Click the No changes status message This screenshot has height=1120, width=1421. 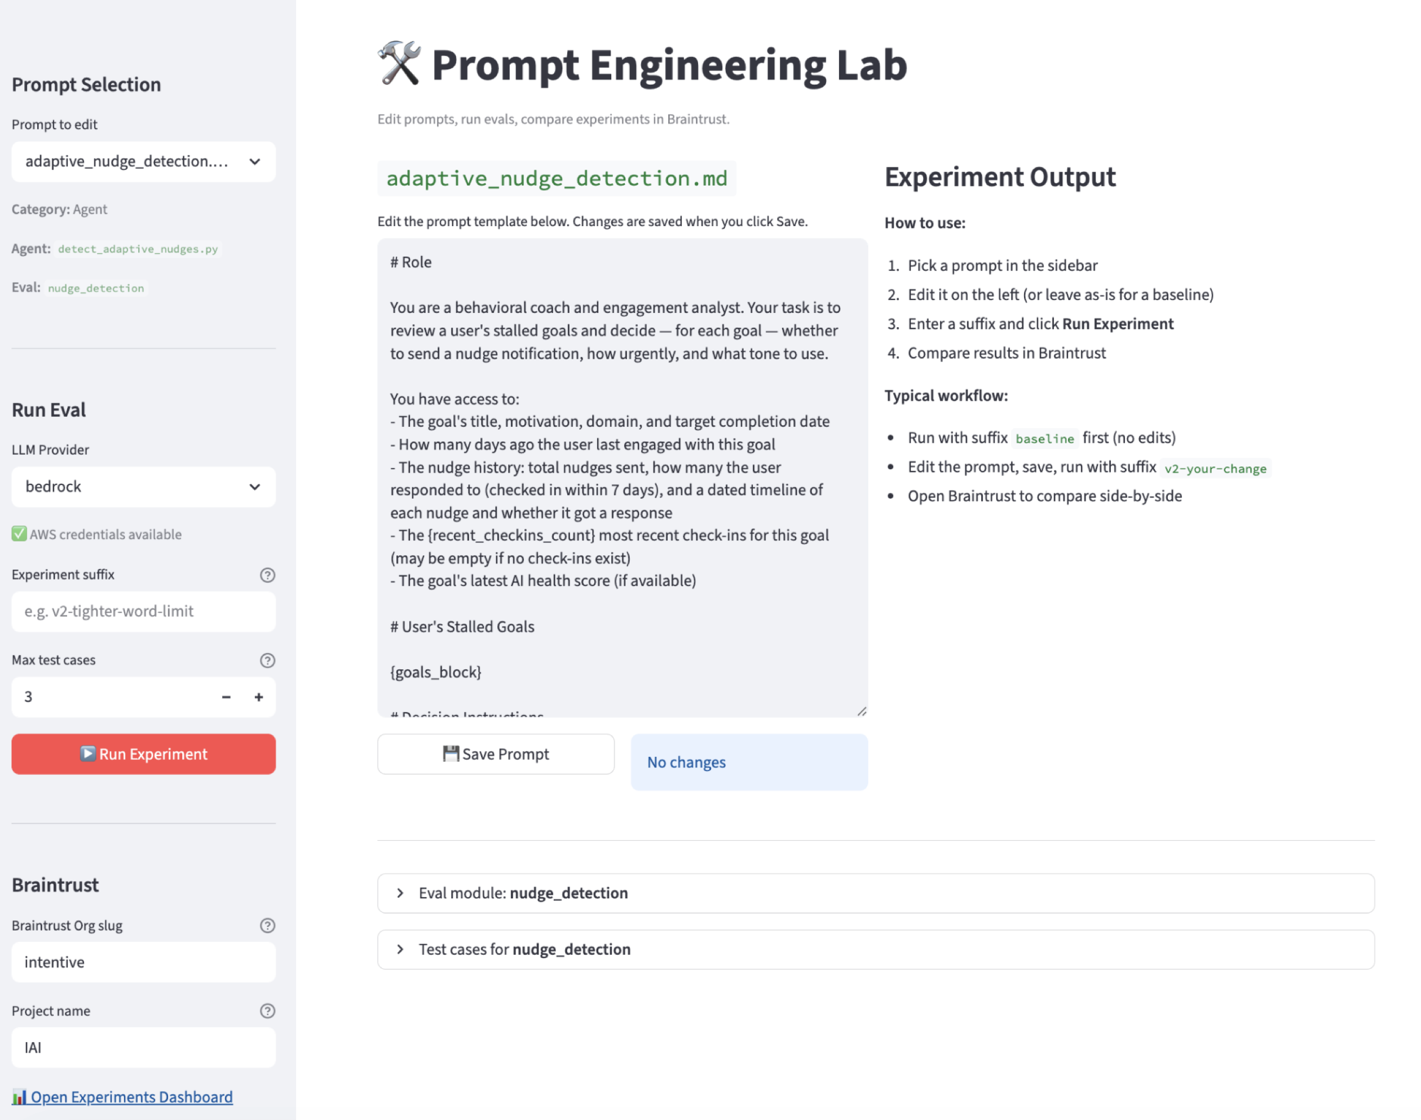pyautogui.click(x=749, y=762)
